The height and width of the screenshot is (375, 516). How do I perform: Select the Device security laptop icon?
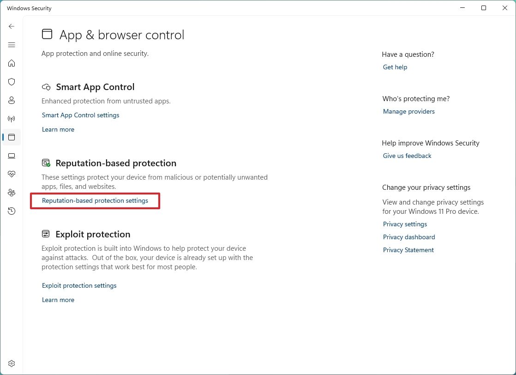click(12, 156)
